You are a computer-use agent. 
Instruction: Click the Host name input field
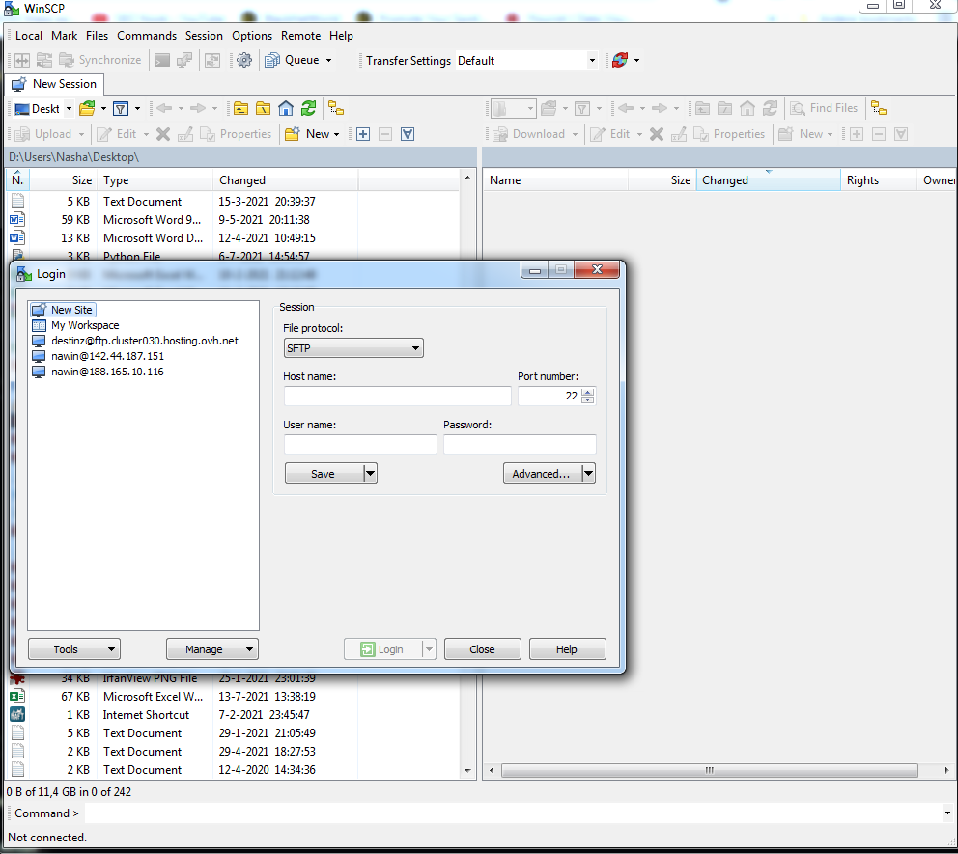[x=397, y=396]
